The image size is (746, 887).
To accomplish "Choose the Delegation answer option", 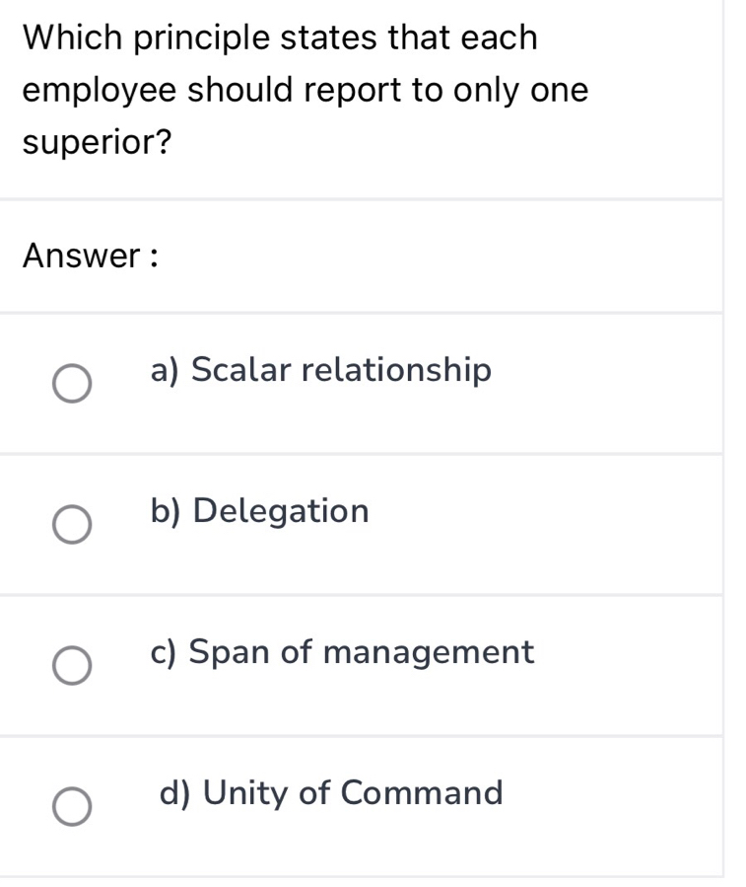I will pyautogui.click(x=259, y=511).
